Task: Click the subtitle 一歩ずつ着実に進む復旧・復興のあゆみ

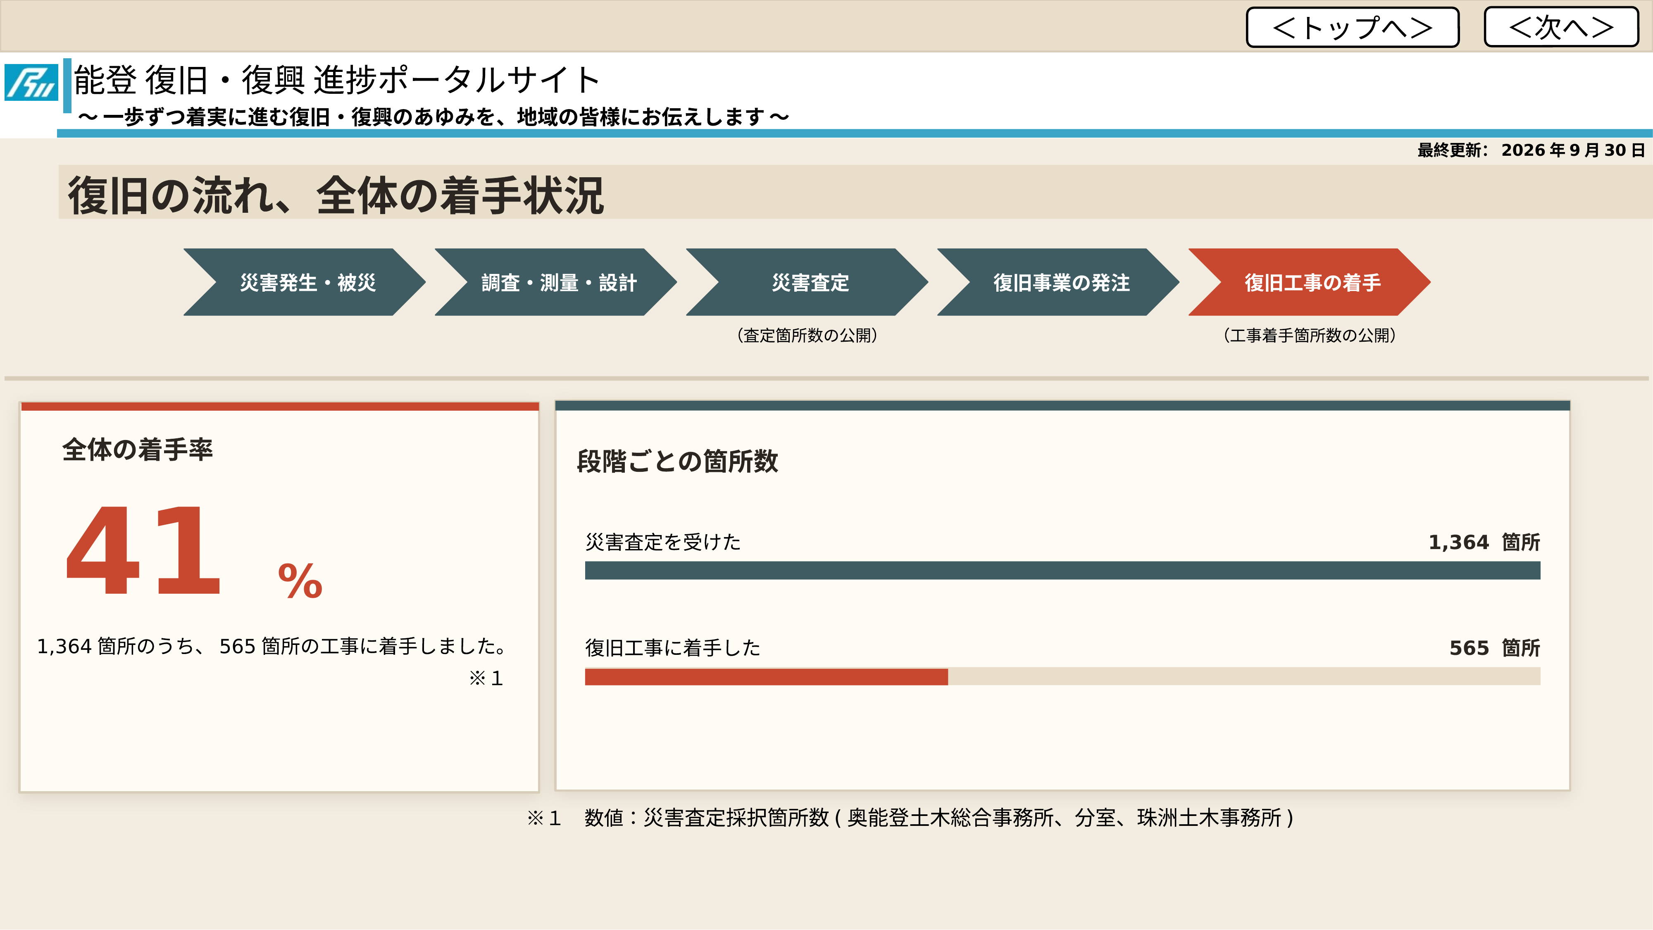Action: click(x=433, y=117)
